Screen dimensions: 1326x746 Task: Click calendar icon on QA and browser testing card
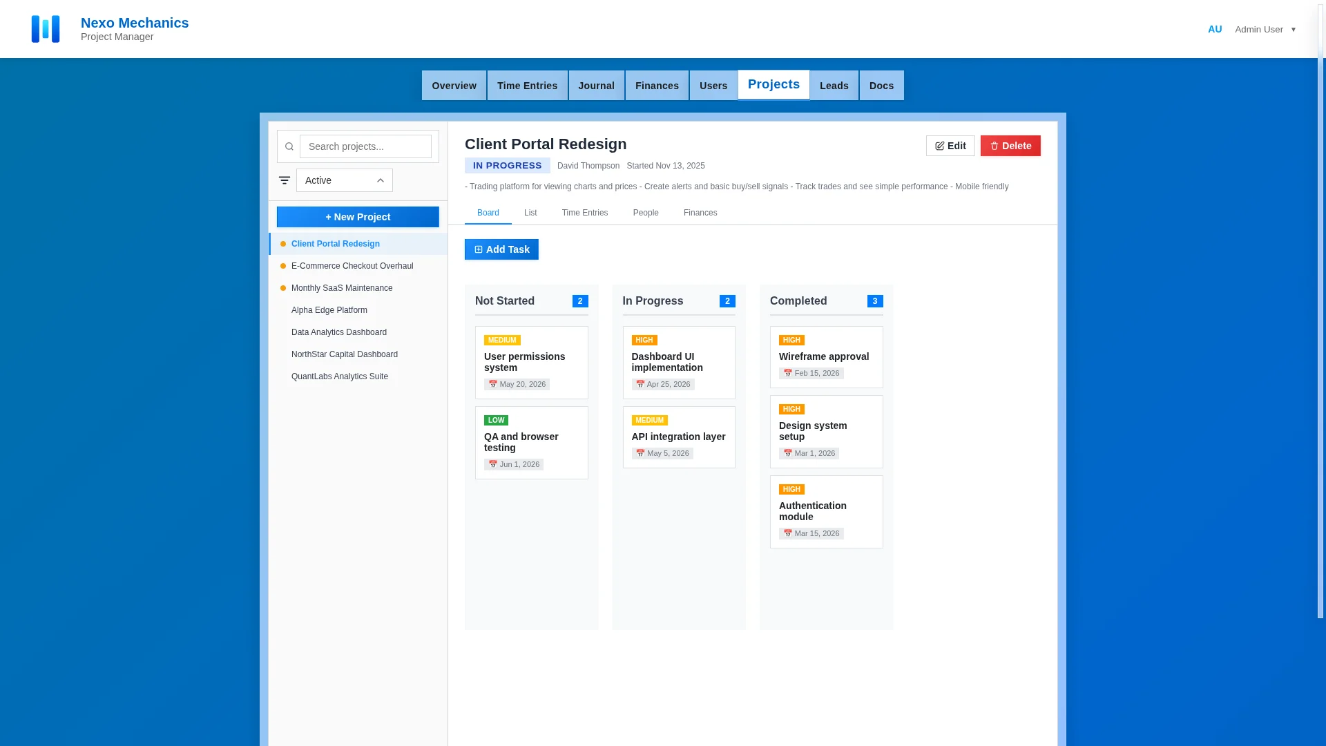pyautogui.click(x=493, y=464)
